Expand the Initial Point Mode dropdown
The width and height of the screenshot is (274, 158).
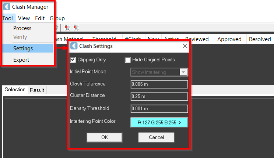pyautogui.click(x=183, y=72)
